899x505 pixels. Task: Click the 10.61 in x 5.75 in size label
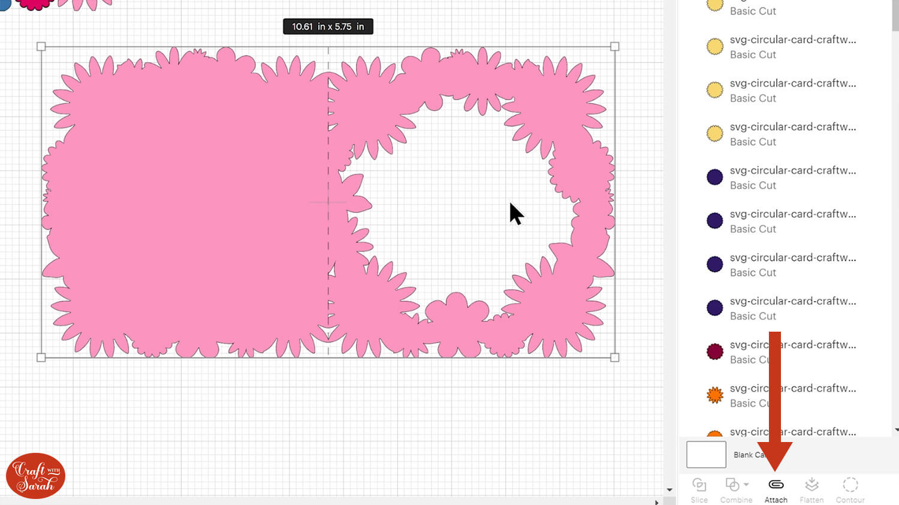(328, 26)
